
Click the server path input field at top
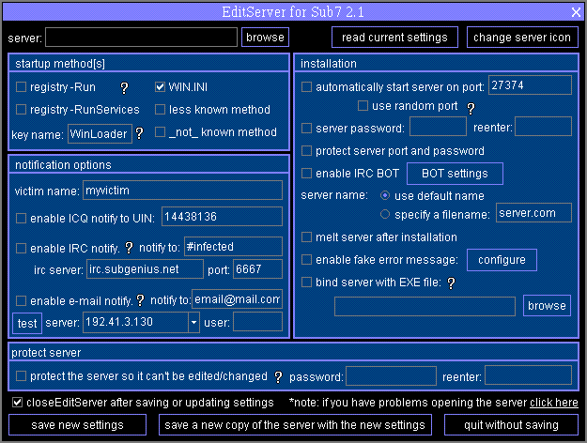[141, 37]
